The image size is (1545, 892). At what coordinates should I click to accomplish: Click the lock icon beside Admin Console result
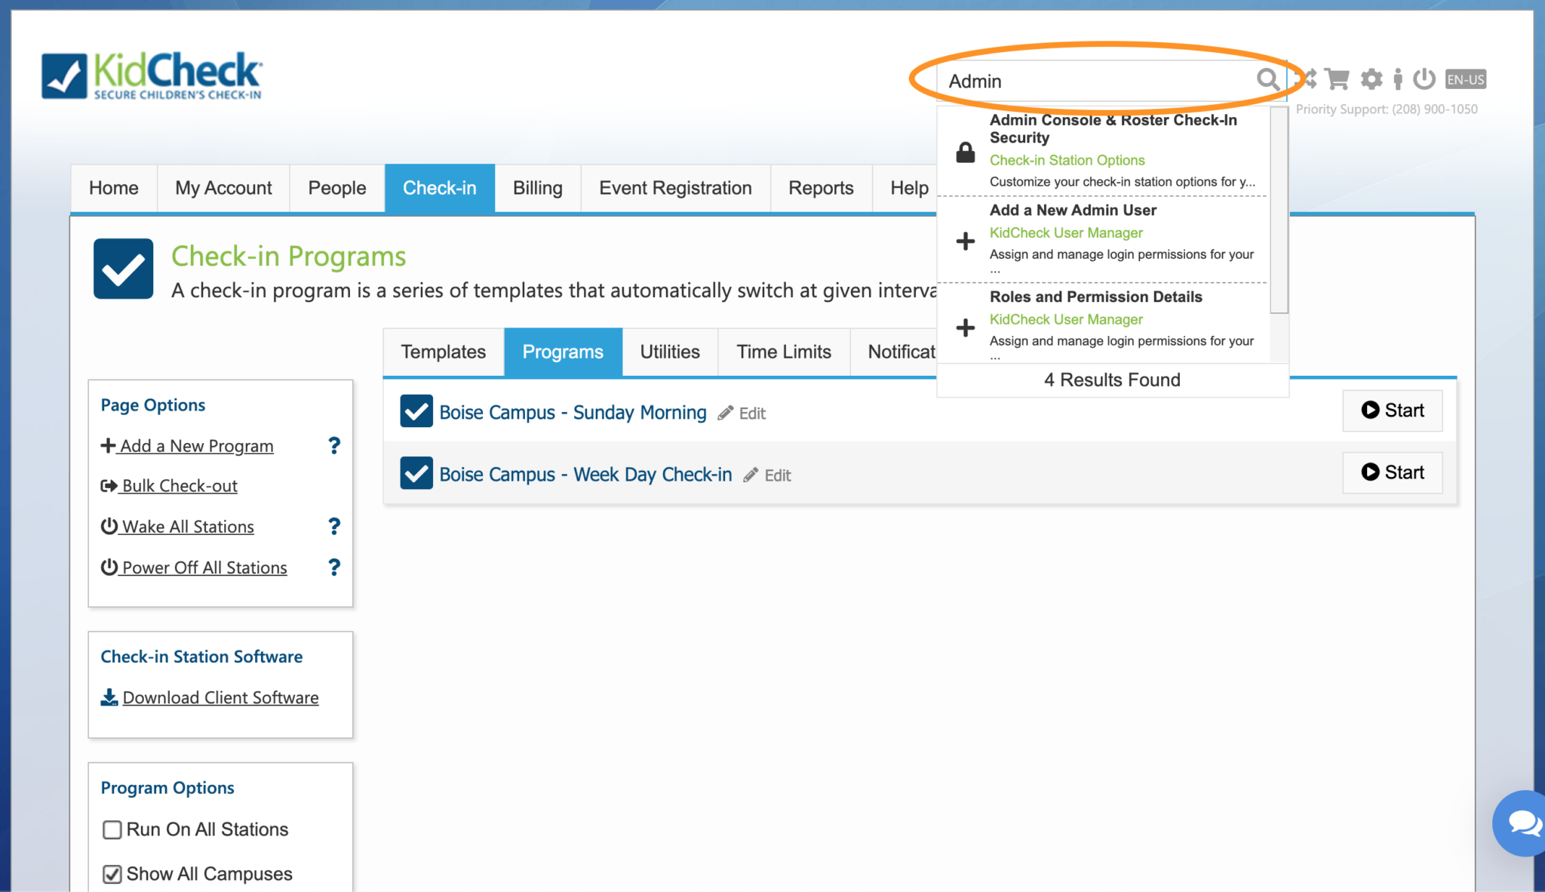point(965,152)
